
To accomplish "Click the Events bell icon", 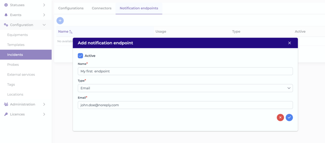I will coord(6,15).
